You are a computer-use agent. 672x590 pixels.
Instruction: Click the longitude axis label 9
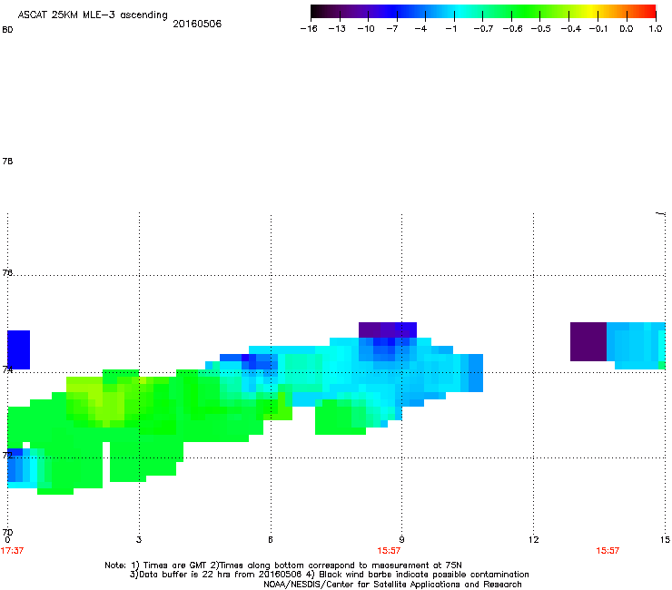pyautogui.click(x=401, y=540)
